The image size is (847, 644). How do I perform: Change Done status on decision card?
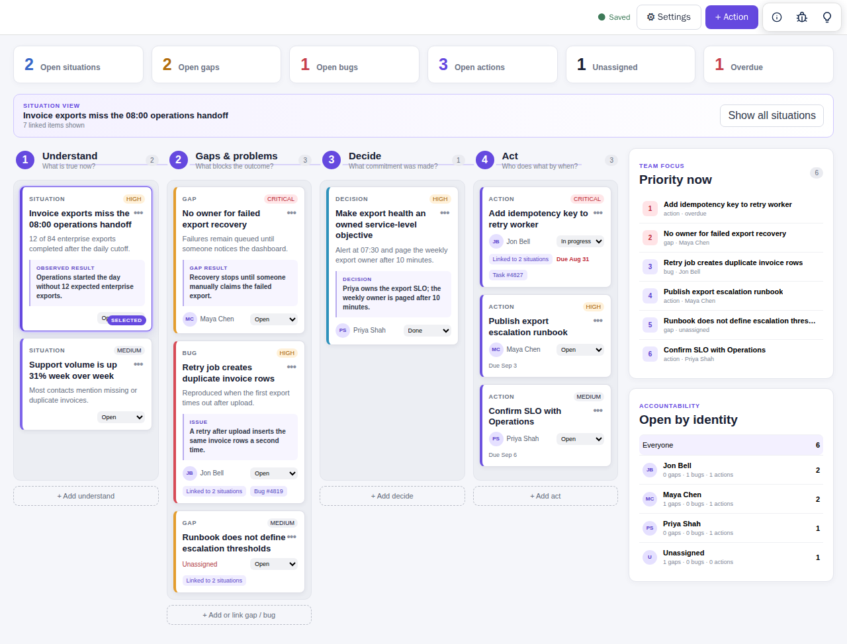(x=428, y=331)
